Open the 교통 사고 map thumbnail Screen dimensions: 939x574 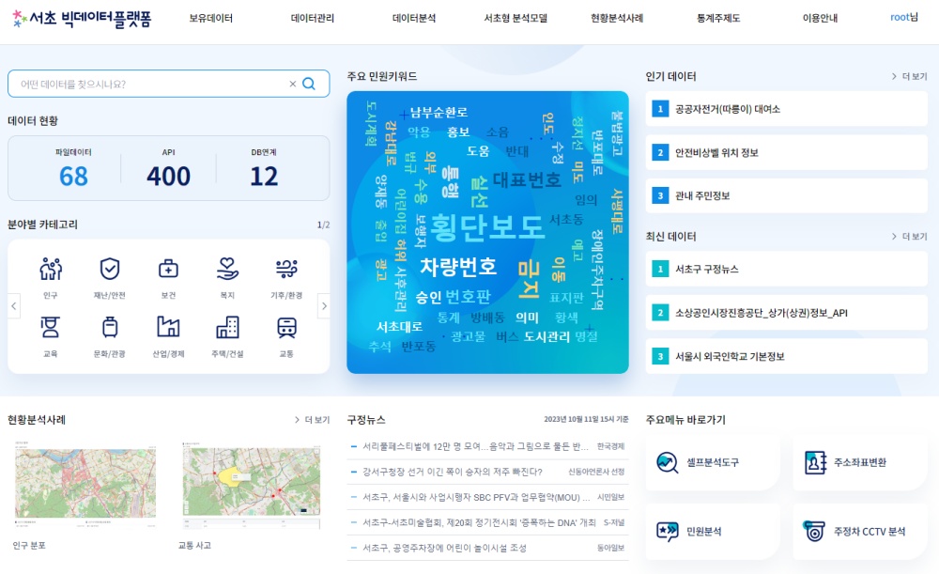pyautogui.click(x=251, y=485)
